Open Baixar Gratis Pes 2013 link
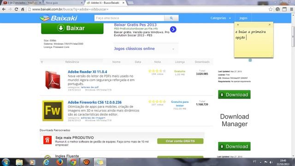295x166 pixels. coord(135,24)
